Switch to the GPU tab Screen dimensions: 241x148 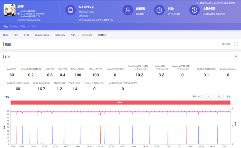(74, 35)
